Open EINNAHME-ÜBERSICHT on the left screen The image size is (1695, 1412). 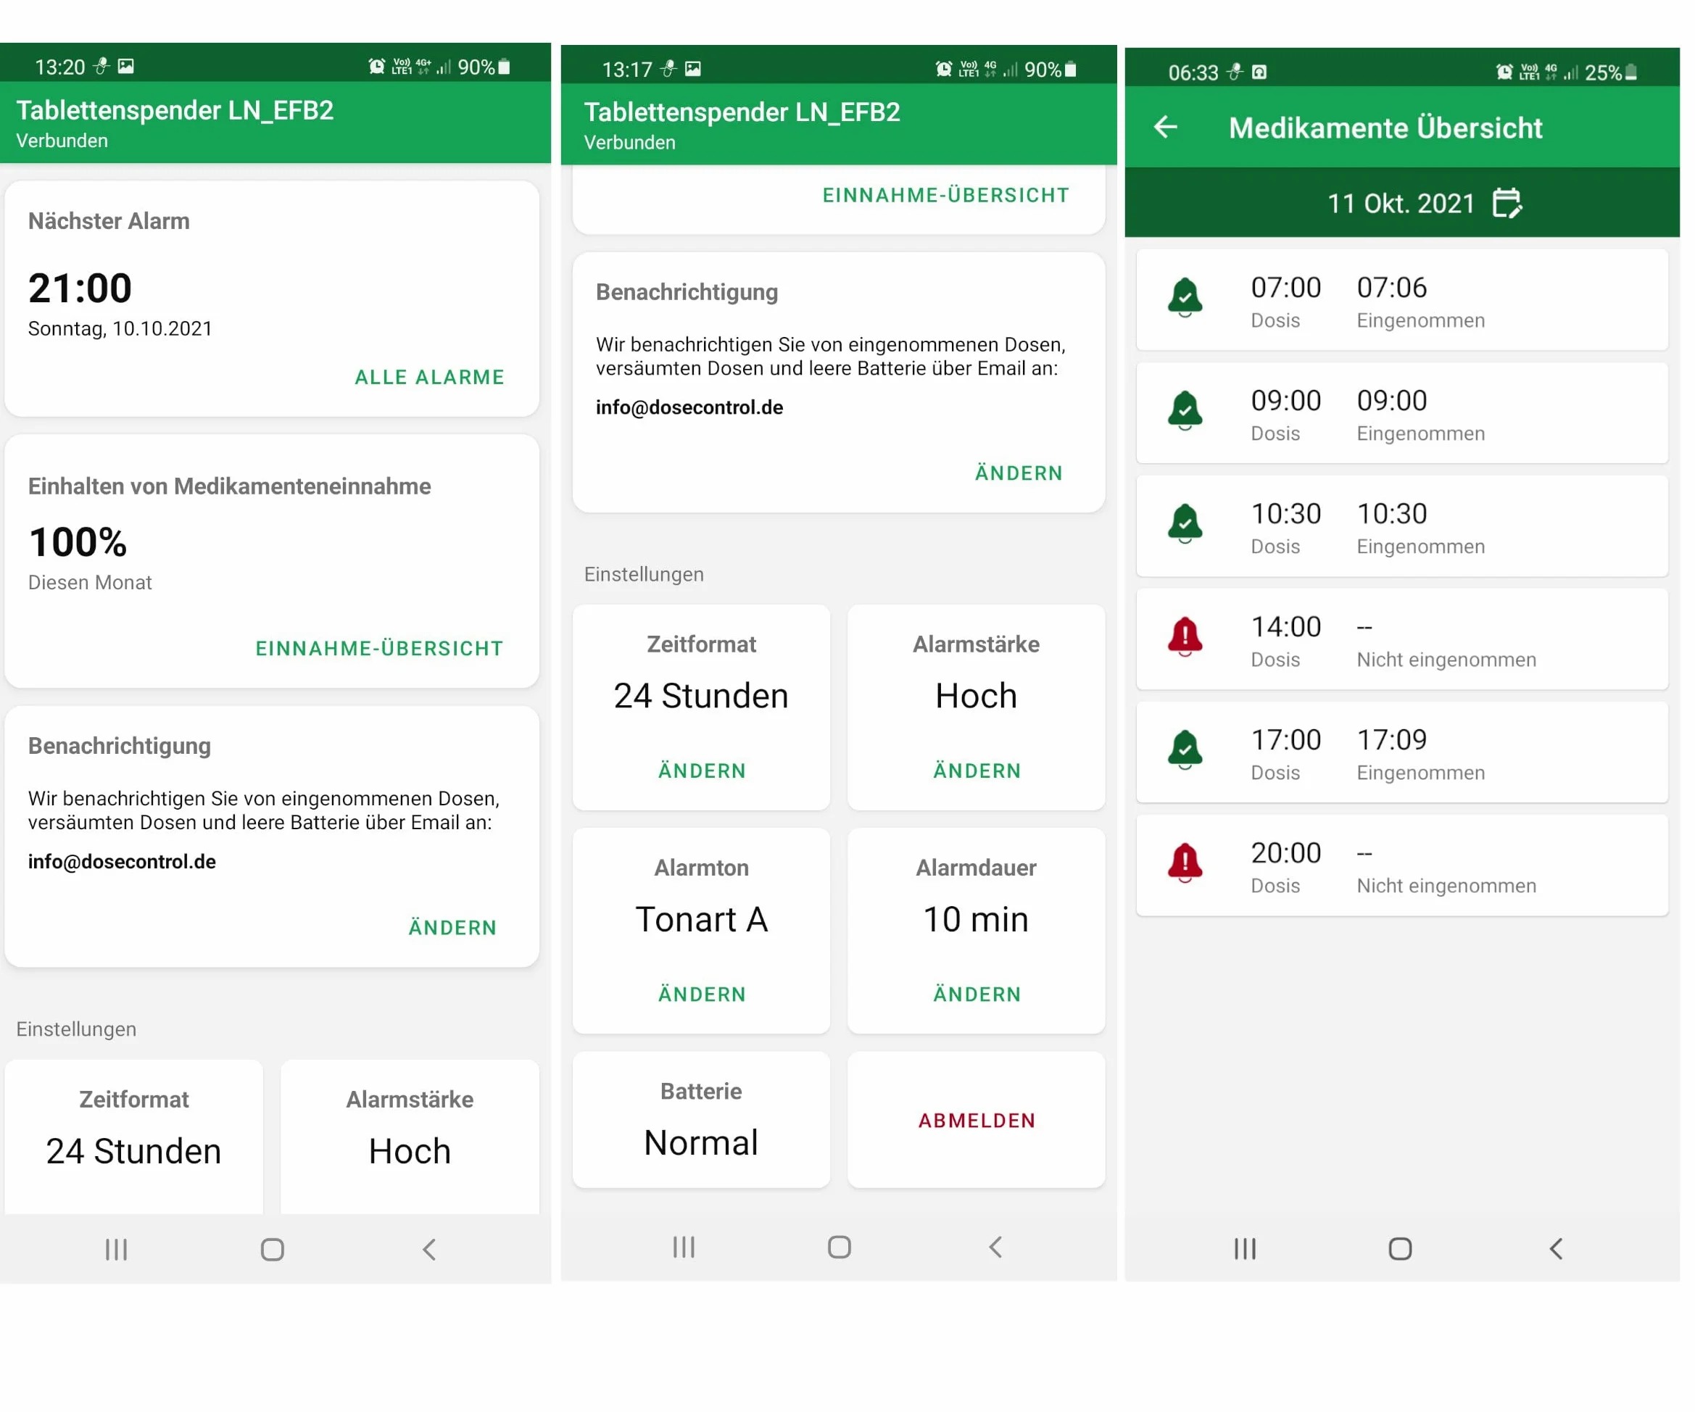coord(379,649)
